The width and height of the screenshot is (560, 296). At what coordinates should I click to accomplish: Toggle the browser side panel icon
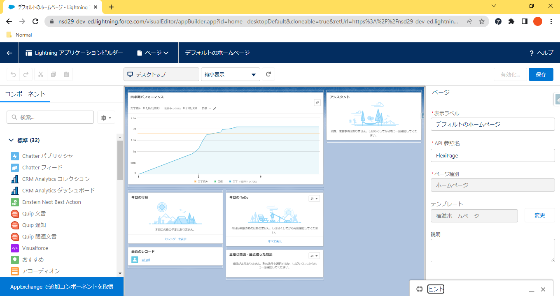[524, 22]
